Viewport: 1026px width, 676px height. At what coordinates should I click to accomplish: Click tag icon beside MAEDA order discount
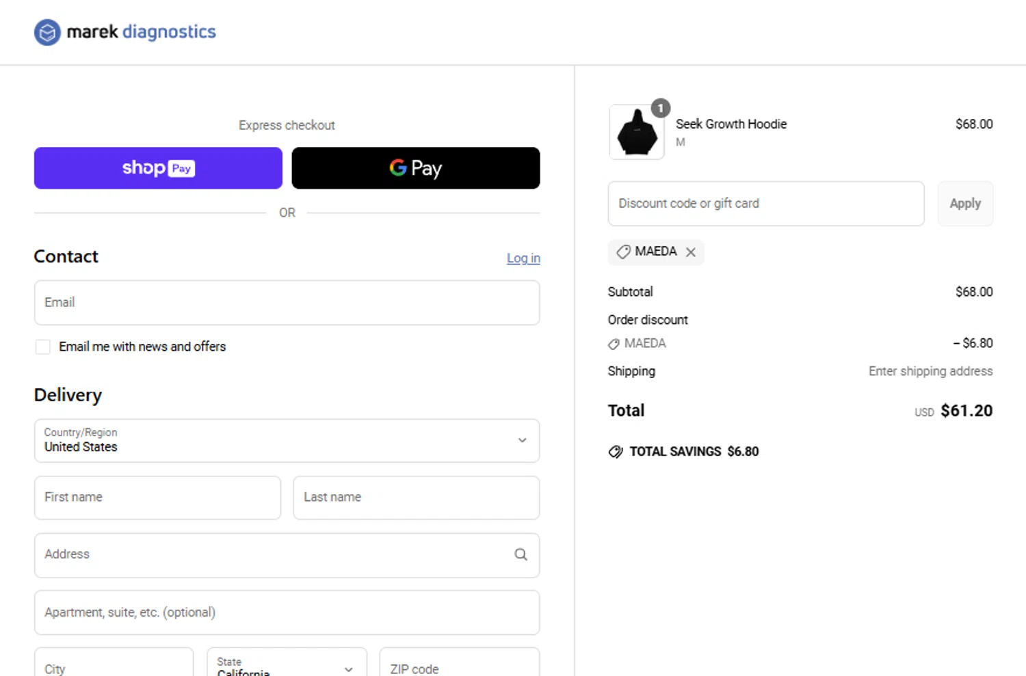point(614,344)
